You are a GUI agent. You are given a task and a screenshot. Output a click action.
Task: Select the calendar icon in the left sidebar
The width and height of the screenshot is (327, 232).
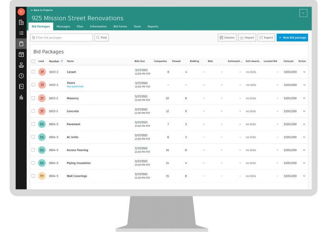point(22,53)
